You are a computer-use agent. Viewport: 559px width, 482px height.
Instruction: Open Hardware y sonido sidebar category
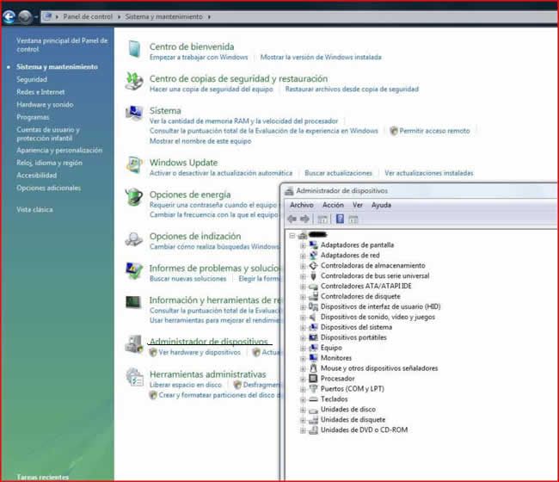click(x=45, y=104)
